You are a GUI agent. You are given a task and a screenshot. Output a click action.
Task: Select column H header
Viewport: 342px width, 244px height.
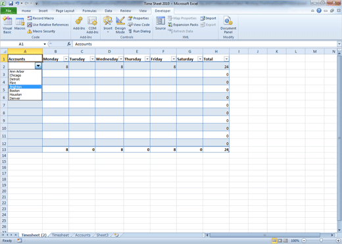[216, 51]
